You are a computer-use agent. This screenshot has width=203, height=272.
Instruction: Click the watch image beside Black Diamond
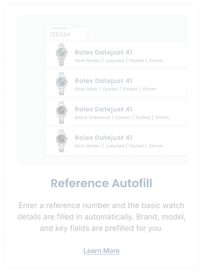pyautogui.click(x=61, y=112)
